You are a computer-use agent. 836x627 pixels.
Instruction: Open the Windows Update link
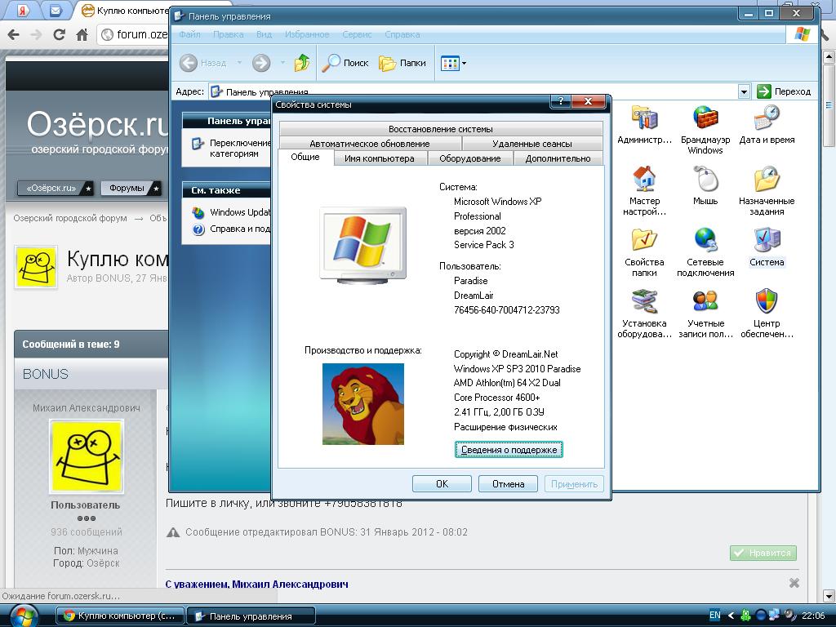pyautogui.click(x=232, y=212)
